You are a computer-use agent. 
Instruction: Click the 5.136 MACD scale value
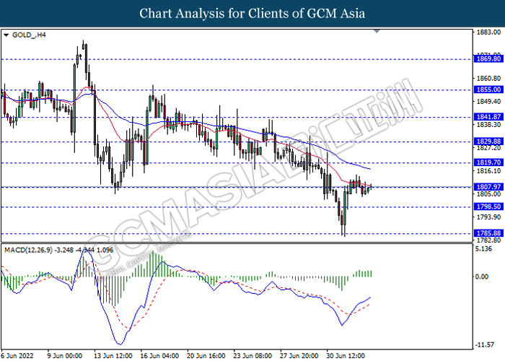(484, 249)
